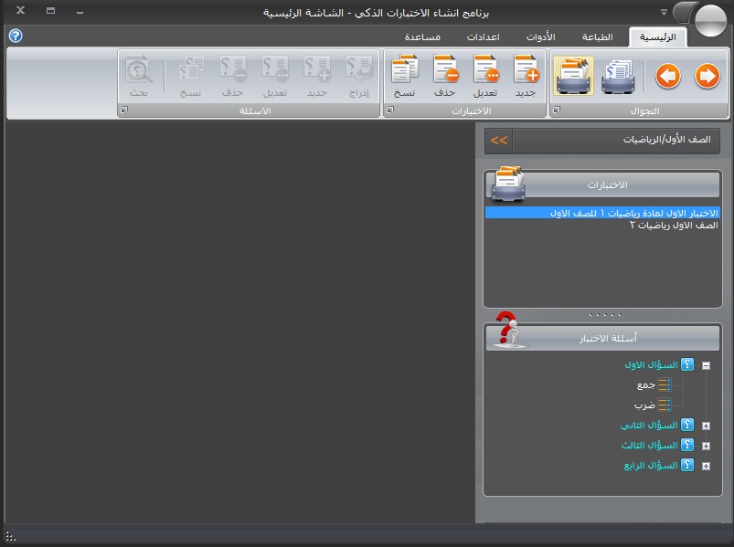Expand the السؤال الثاني tree node
The height and width of the screenshot is (547, 734).
tap(706, 426)
